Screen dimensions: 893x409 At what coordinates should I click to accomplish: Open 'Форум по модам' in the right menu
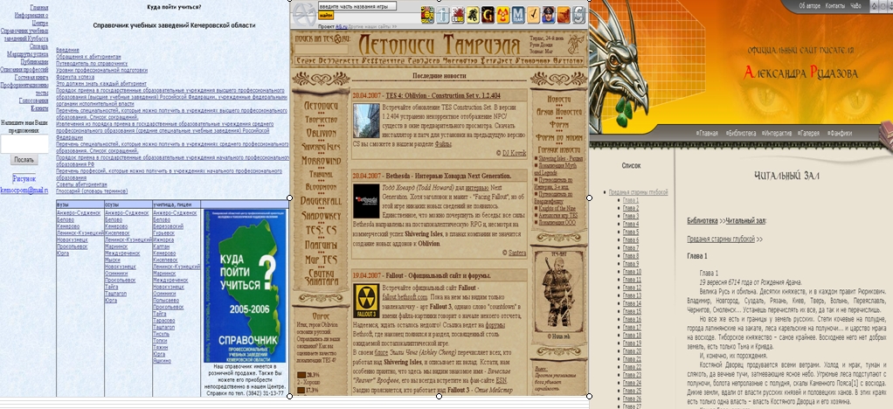click(558, 138)
